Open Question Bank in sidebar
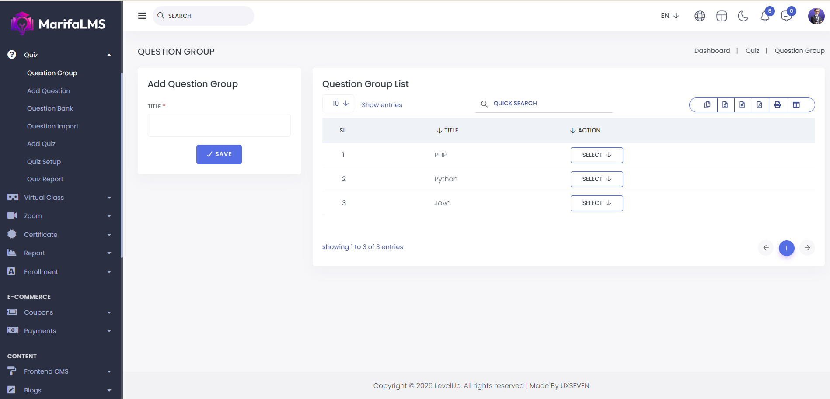Viewport: 830px width, 399px height. 50,108
